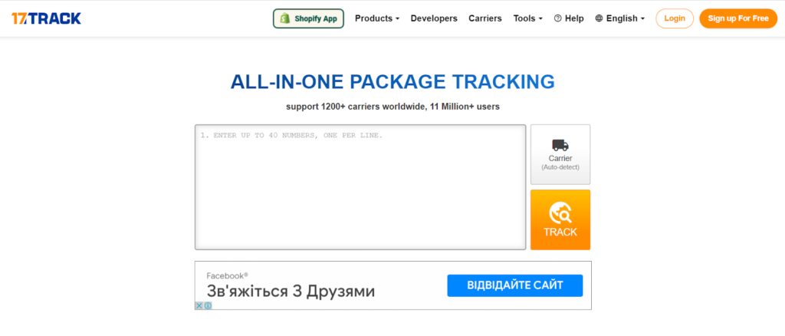Expand the Products dropdown menu
The width and height of the screenshot is (785, 336).
point(377,18)
